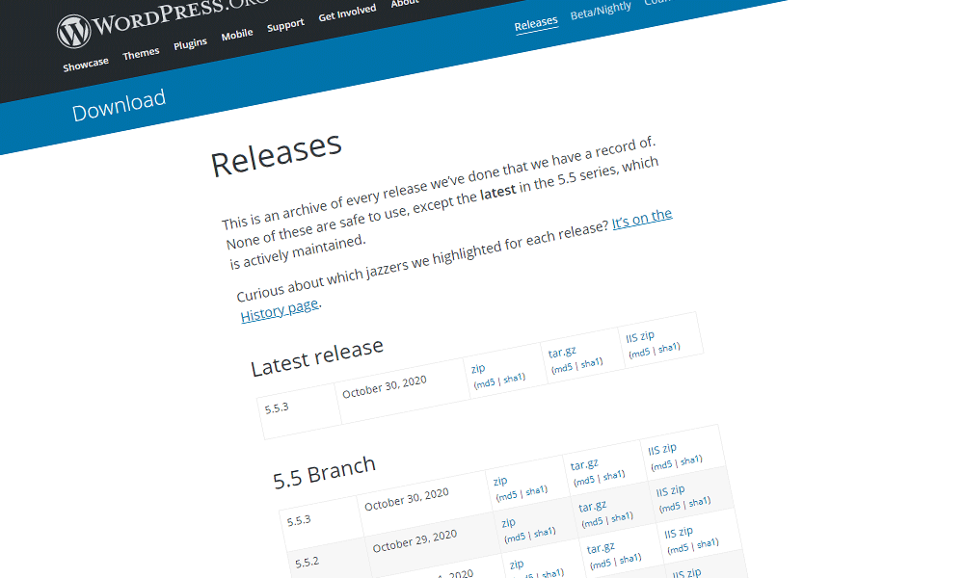Image resolution: width=964 pixels, height=578 pixels.
Task: Download tar.gz for the 5.5.2 release
Action: tap(592, 507)
